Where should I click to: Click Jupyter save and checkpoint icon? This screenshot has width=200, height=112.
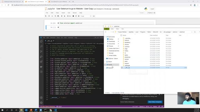click(x=46, y=16)
